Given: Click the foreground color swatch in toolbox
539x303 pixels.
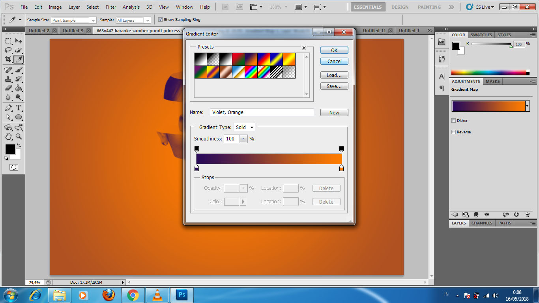Looking at the screenshot, I should 10,149.
